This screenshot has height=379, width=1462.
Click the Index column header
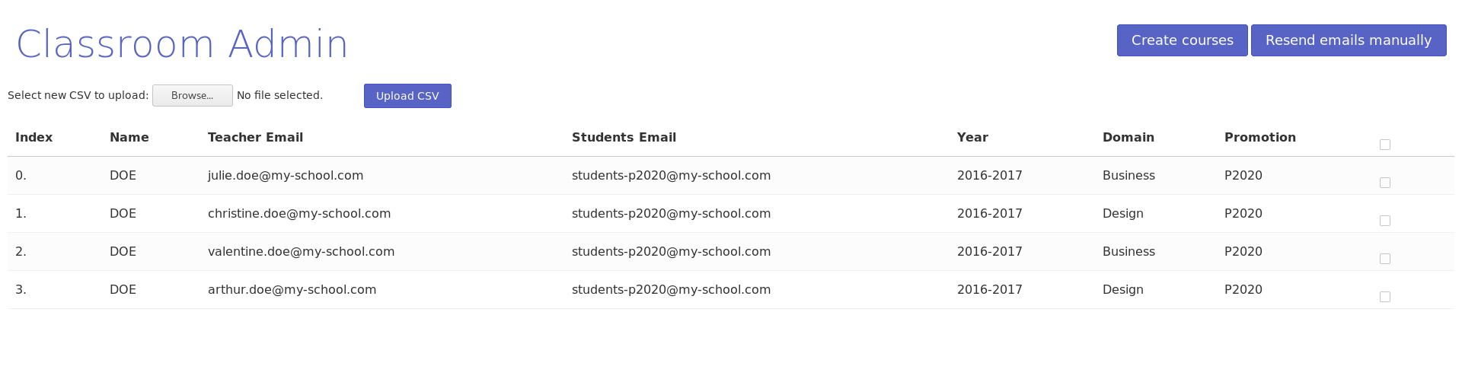click(34, 138)
